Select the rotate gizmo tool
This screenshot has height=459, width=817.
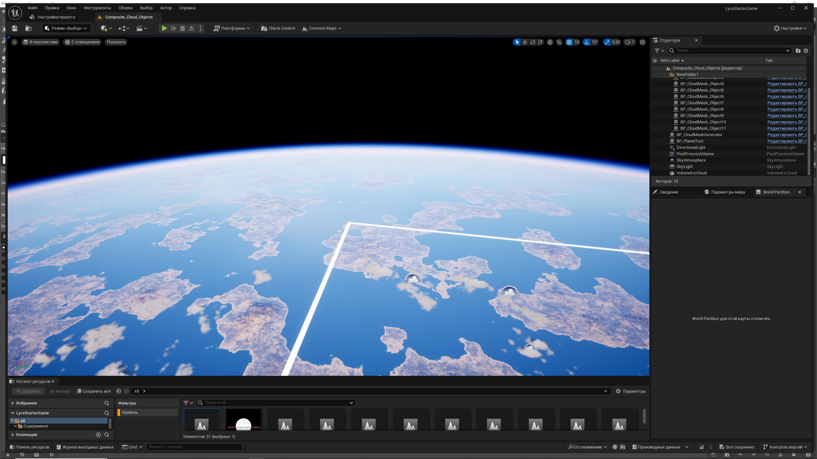533,42
